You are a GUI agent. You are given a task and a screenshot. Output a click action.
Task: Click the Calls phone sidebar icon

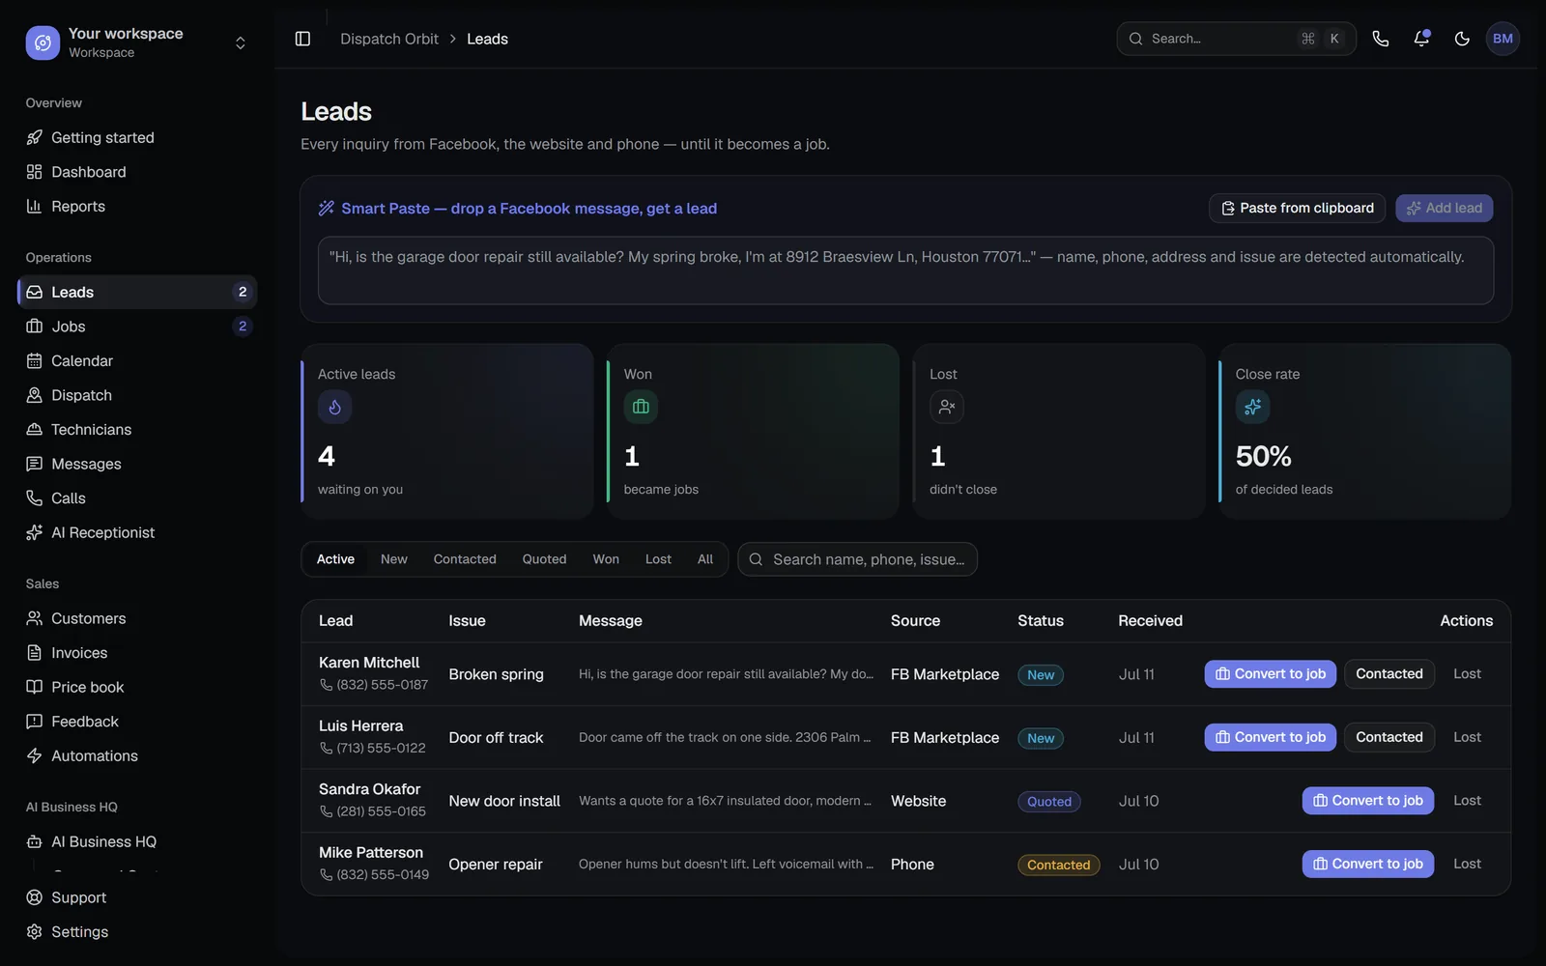coord(35,497)
